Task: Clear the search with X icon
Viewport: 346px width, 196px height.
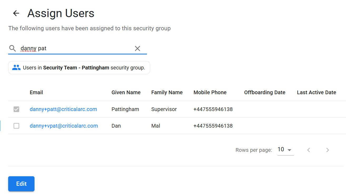Action: [137, 48]
